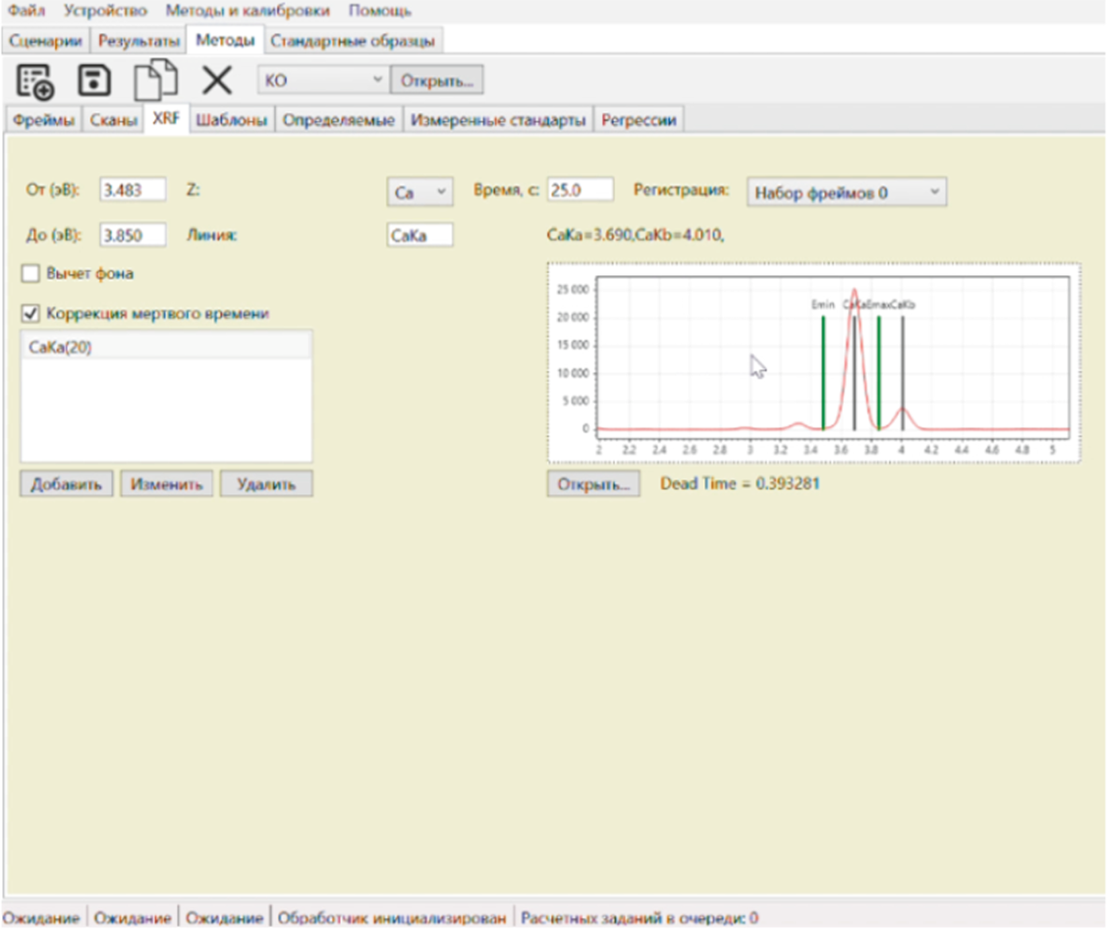Switch to the Результаты tab
The height and width of the screenshot is (929, 1107).
[x=139, y=41]
